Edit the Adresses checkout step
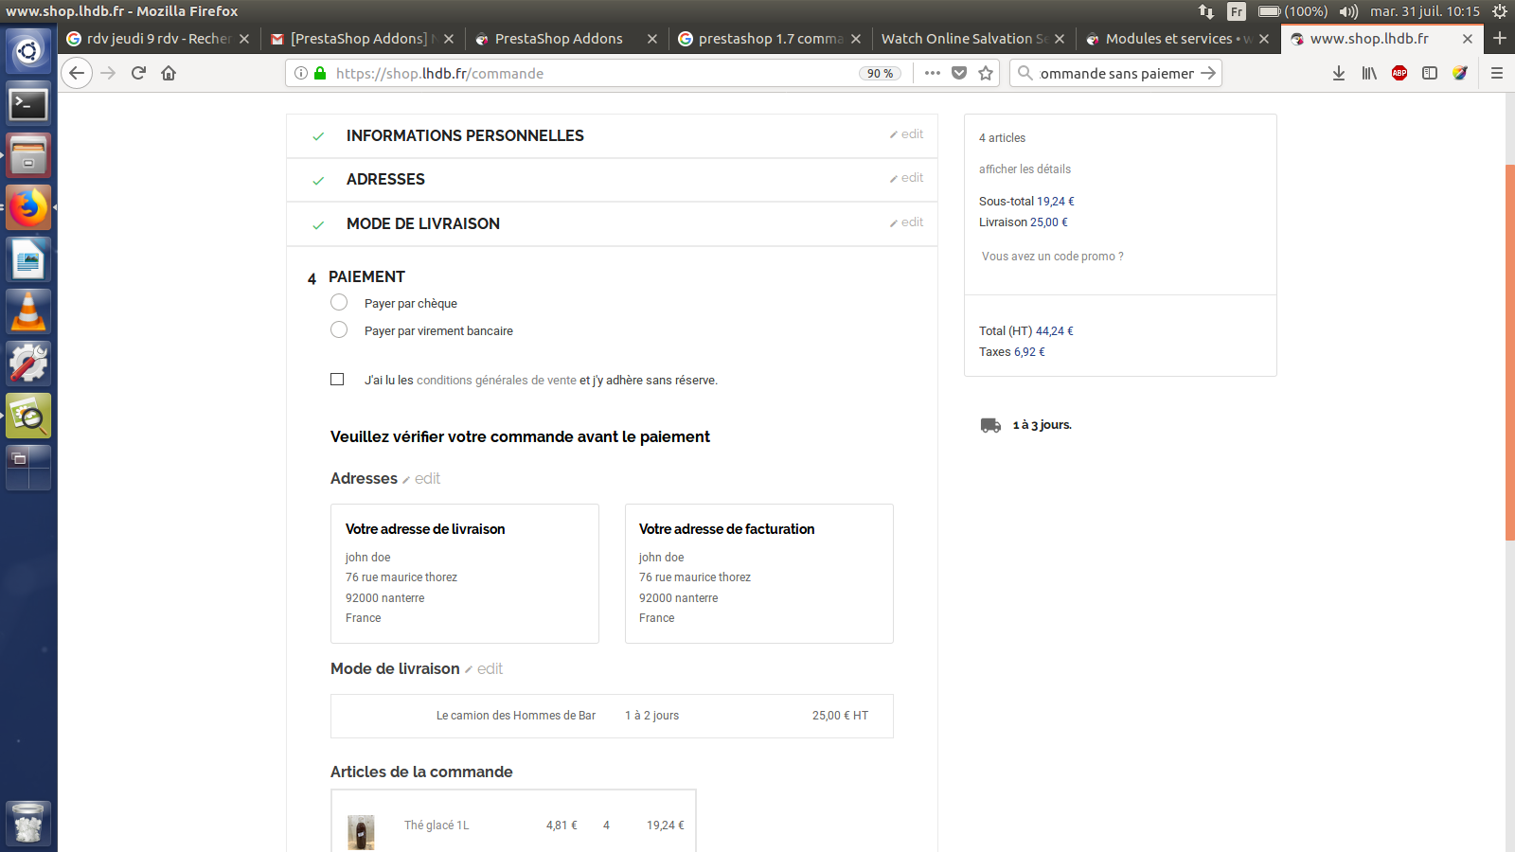Image resolution: width=1515 pixels, height=852 pixels. coord(906,178)
